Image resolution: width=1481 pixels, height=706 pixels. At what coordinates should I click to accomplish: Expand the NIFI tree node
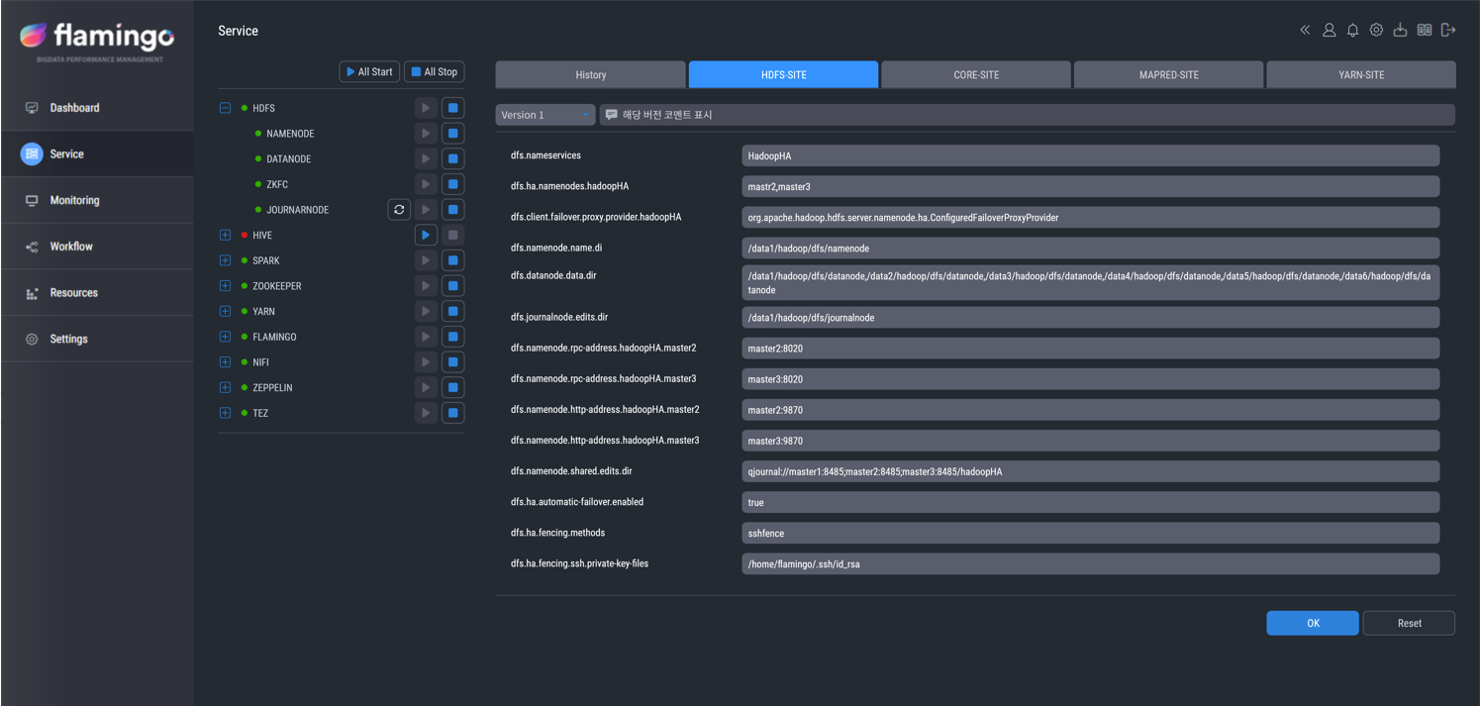click(x=225, y=362)
